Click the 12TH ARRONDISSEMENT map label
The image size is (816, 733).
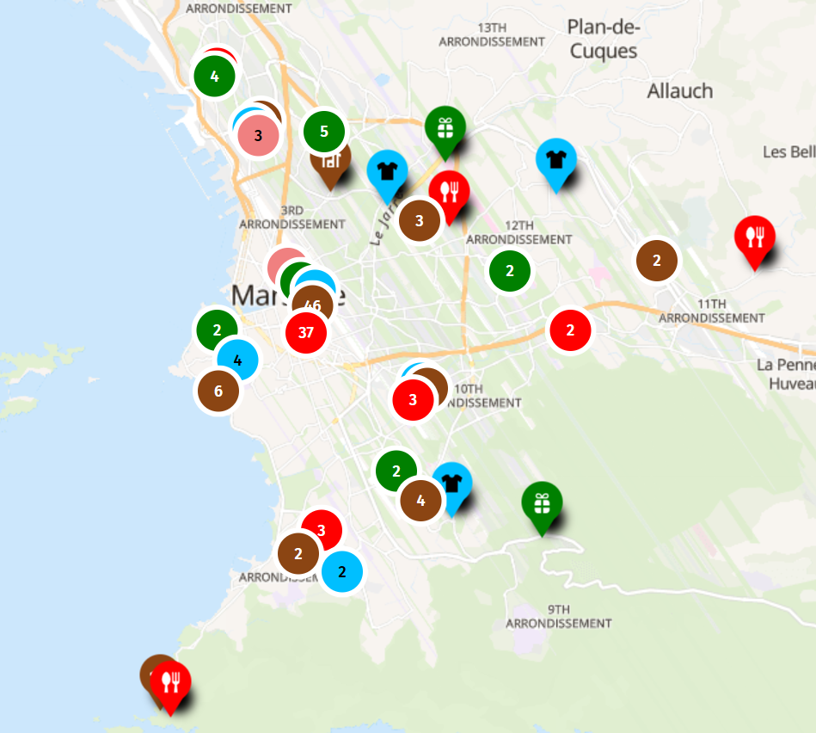coord(518,232)
